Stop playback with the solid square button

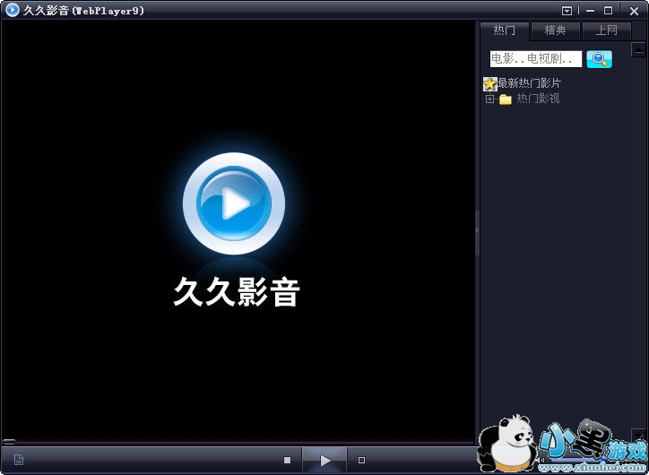click(x=287, y=460)
